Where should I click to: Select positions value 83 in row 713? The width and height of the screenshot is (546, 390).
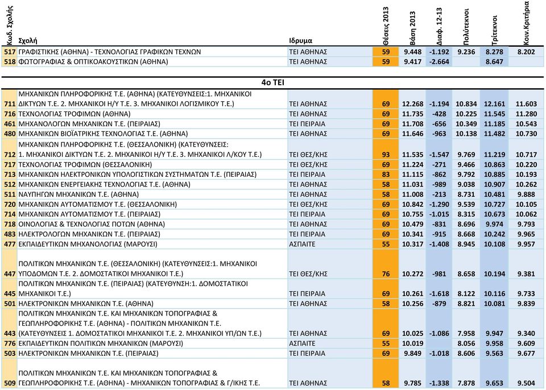pyautogui.click(x=386, y=175)
